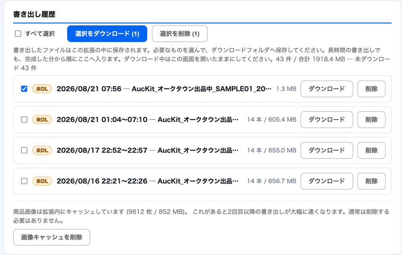Click 選択を削除 (1) button
This screenshot has width=402, height=255.
[x=180, y=34]
